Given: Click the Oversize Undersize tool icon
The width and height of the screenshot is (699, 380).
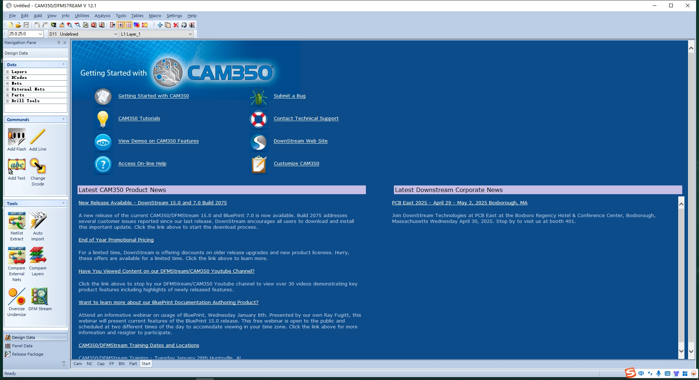Looking at the screenshot, I should [x=17, y=296].
